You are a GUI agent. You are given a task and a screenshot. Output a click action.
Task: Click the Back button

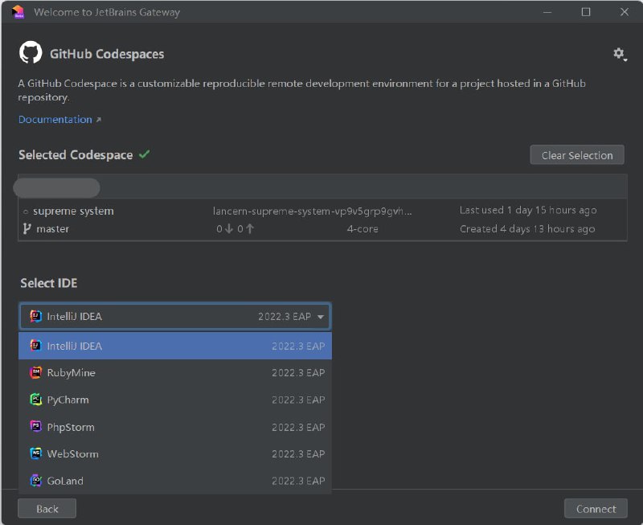47,509
